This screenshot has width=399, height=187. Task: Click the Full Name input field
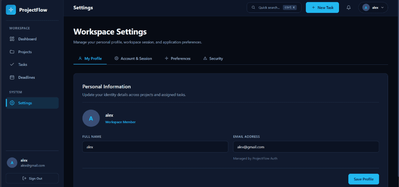(155, 147)
